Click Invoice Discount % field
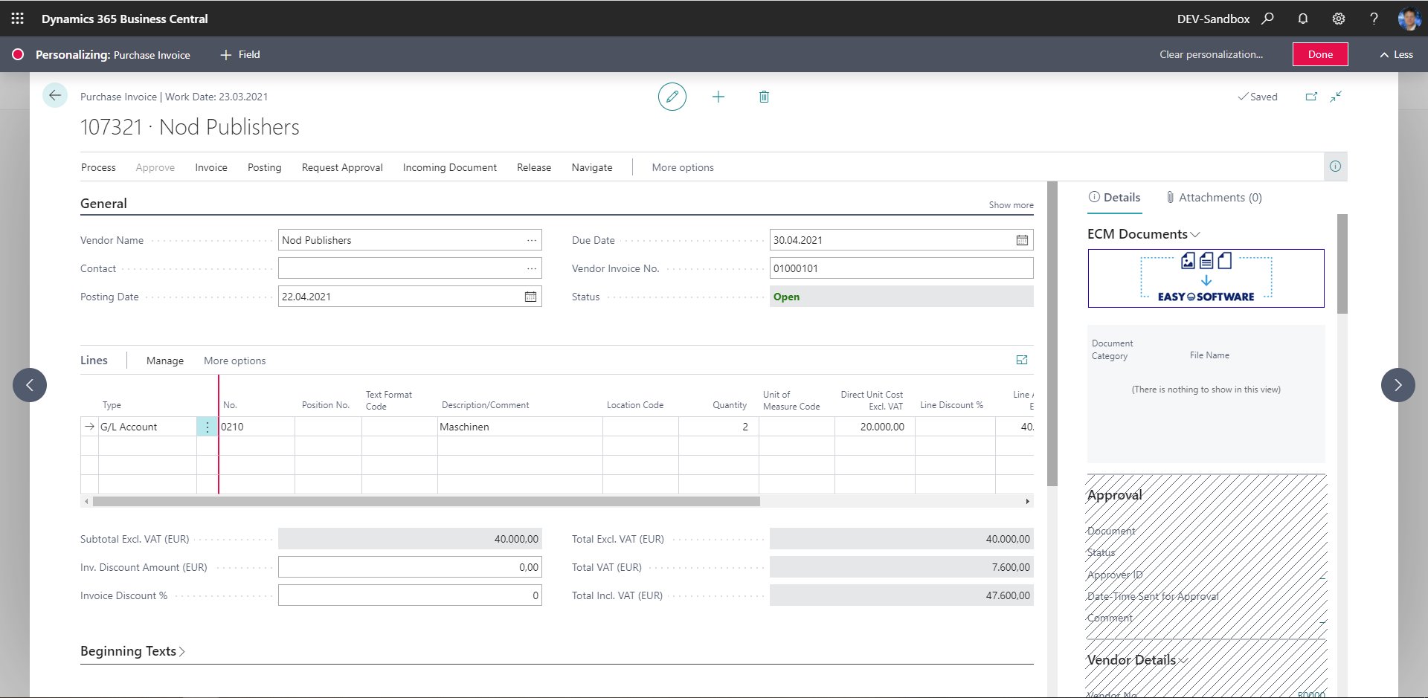The height and width of the screenshot is (698, 1428). 410,595
